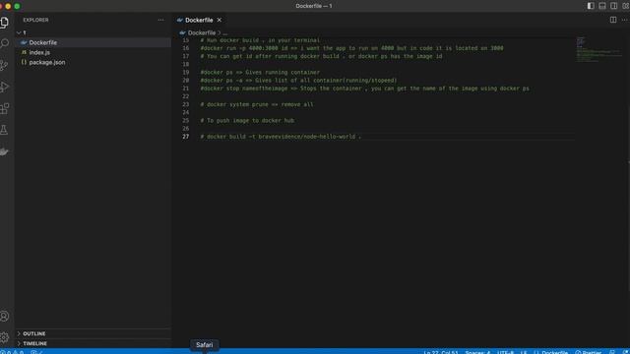Click the green macOS fullscreen window button
Viewport: 630px width, 354px height.
[x=17, y=6]
